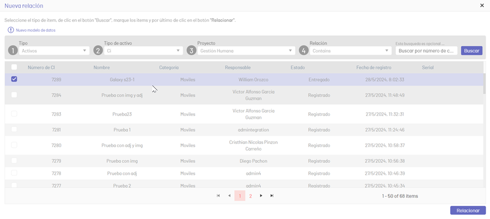Screen dimensions: 490x219
Task: Check the checkbox for CI 7278
Action: point(14,173)
